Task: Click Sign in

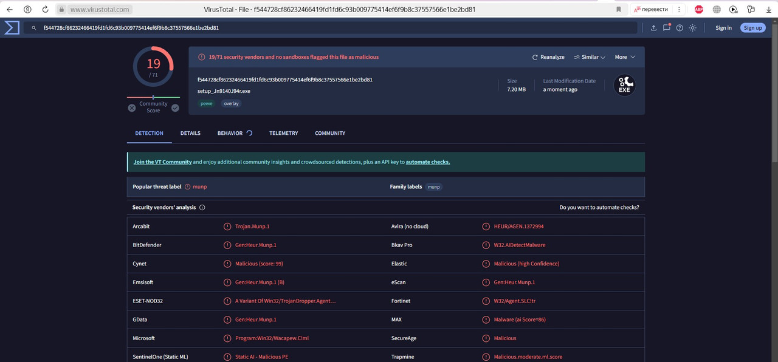Action: 723,28
